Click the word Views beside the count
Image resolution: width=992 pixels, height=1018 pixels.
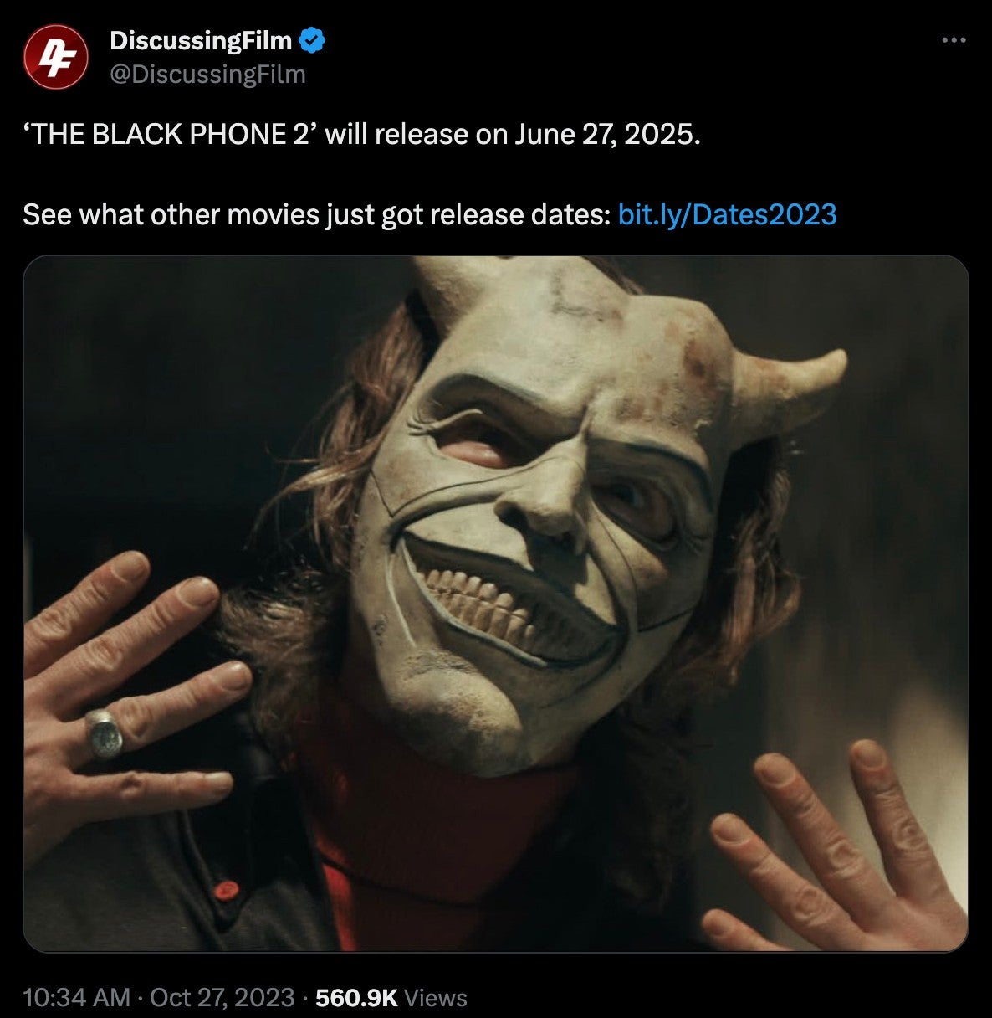tap(436, 997)
